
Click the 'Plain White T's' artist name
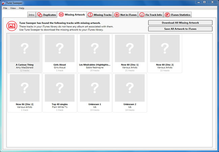tap(60, 107)
